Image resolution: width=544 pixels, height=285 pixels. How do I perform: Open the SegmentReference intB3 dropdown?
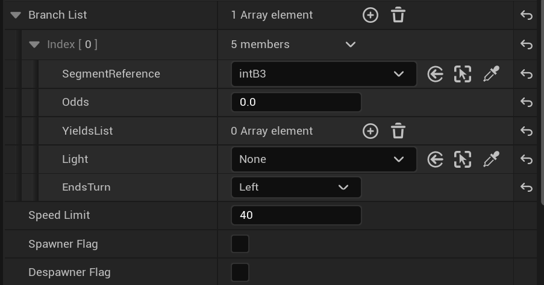(x=324, y=75)
